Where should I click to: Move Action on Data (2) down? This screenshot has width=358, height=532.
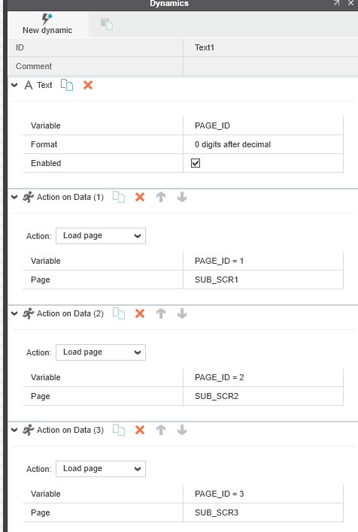(182, 313)
